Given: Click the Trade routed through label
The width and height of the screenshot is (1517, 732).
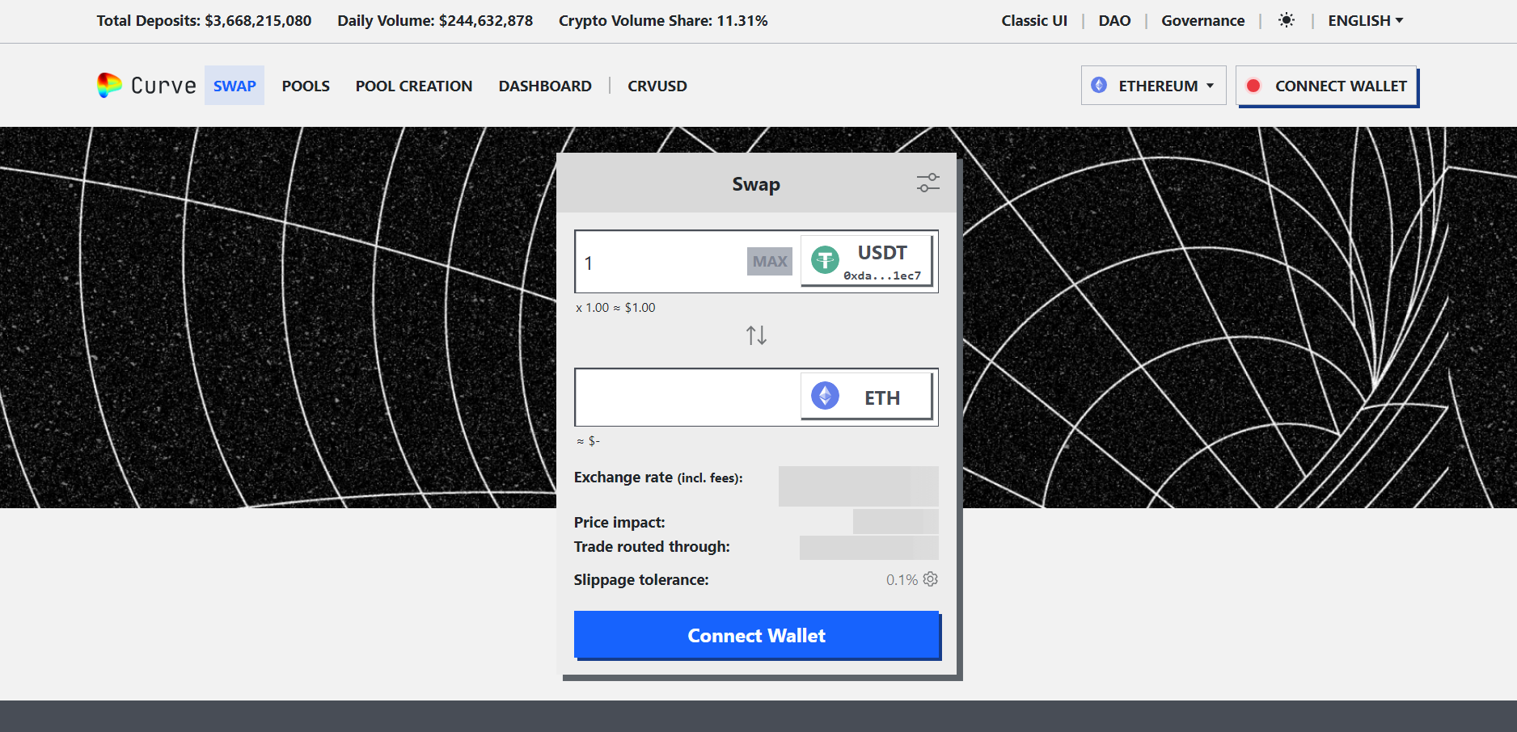Looking at the screenshot, I should [652, 546].
